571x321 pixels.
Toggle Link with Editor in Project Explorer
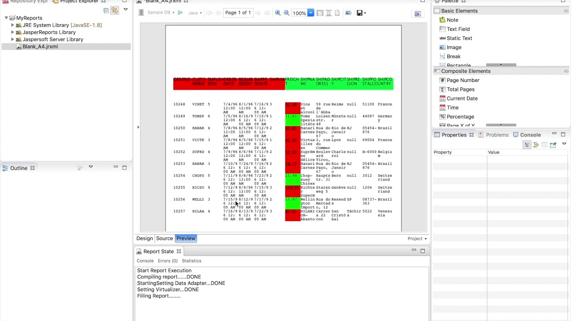tap(115, 10)
